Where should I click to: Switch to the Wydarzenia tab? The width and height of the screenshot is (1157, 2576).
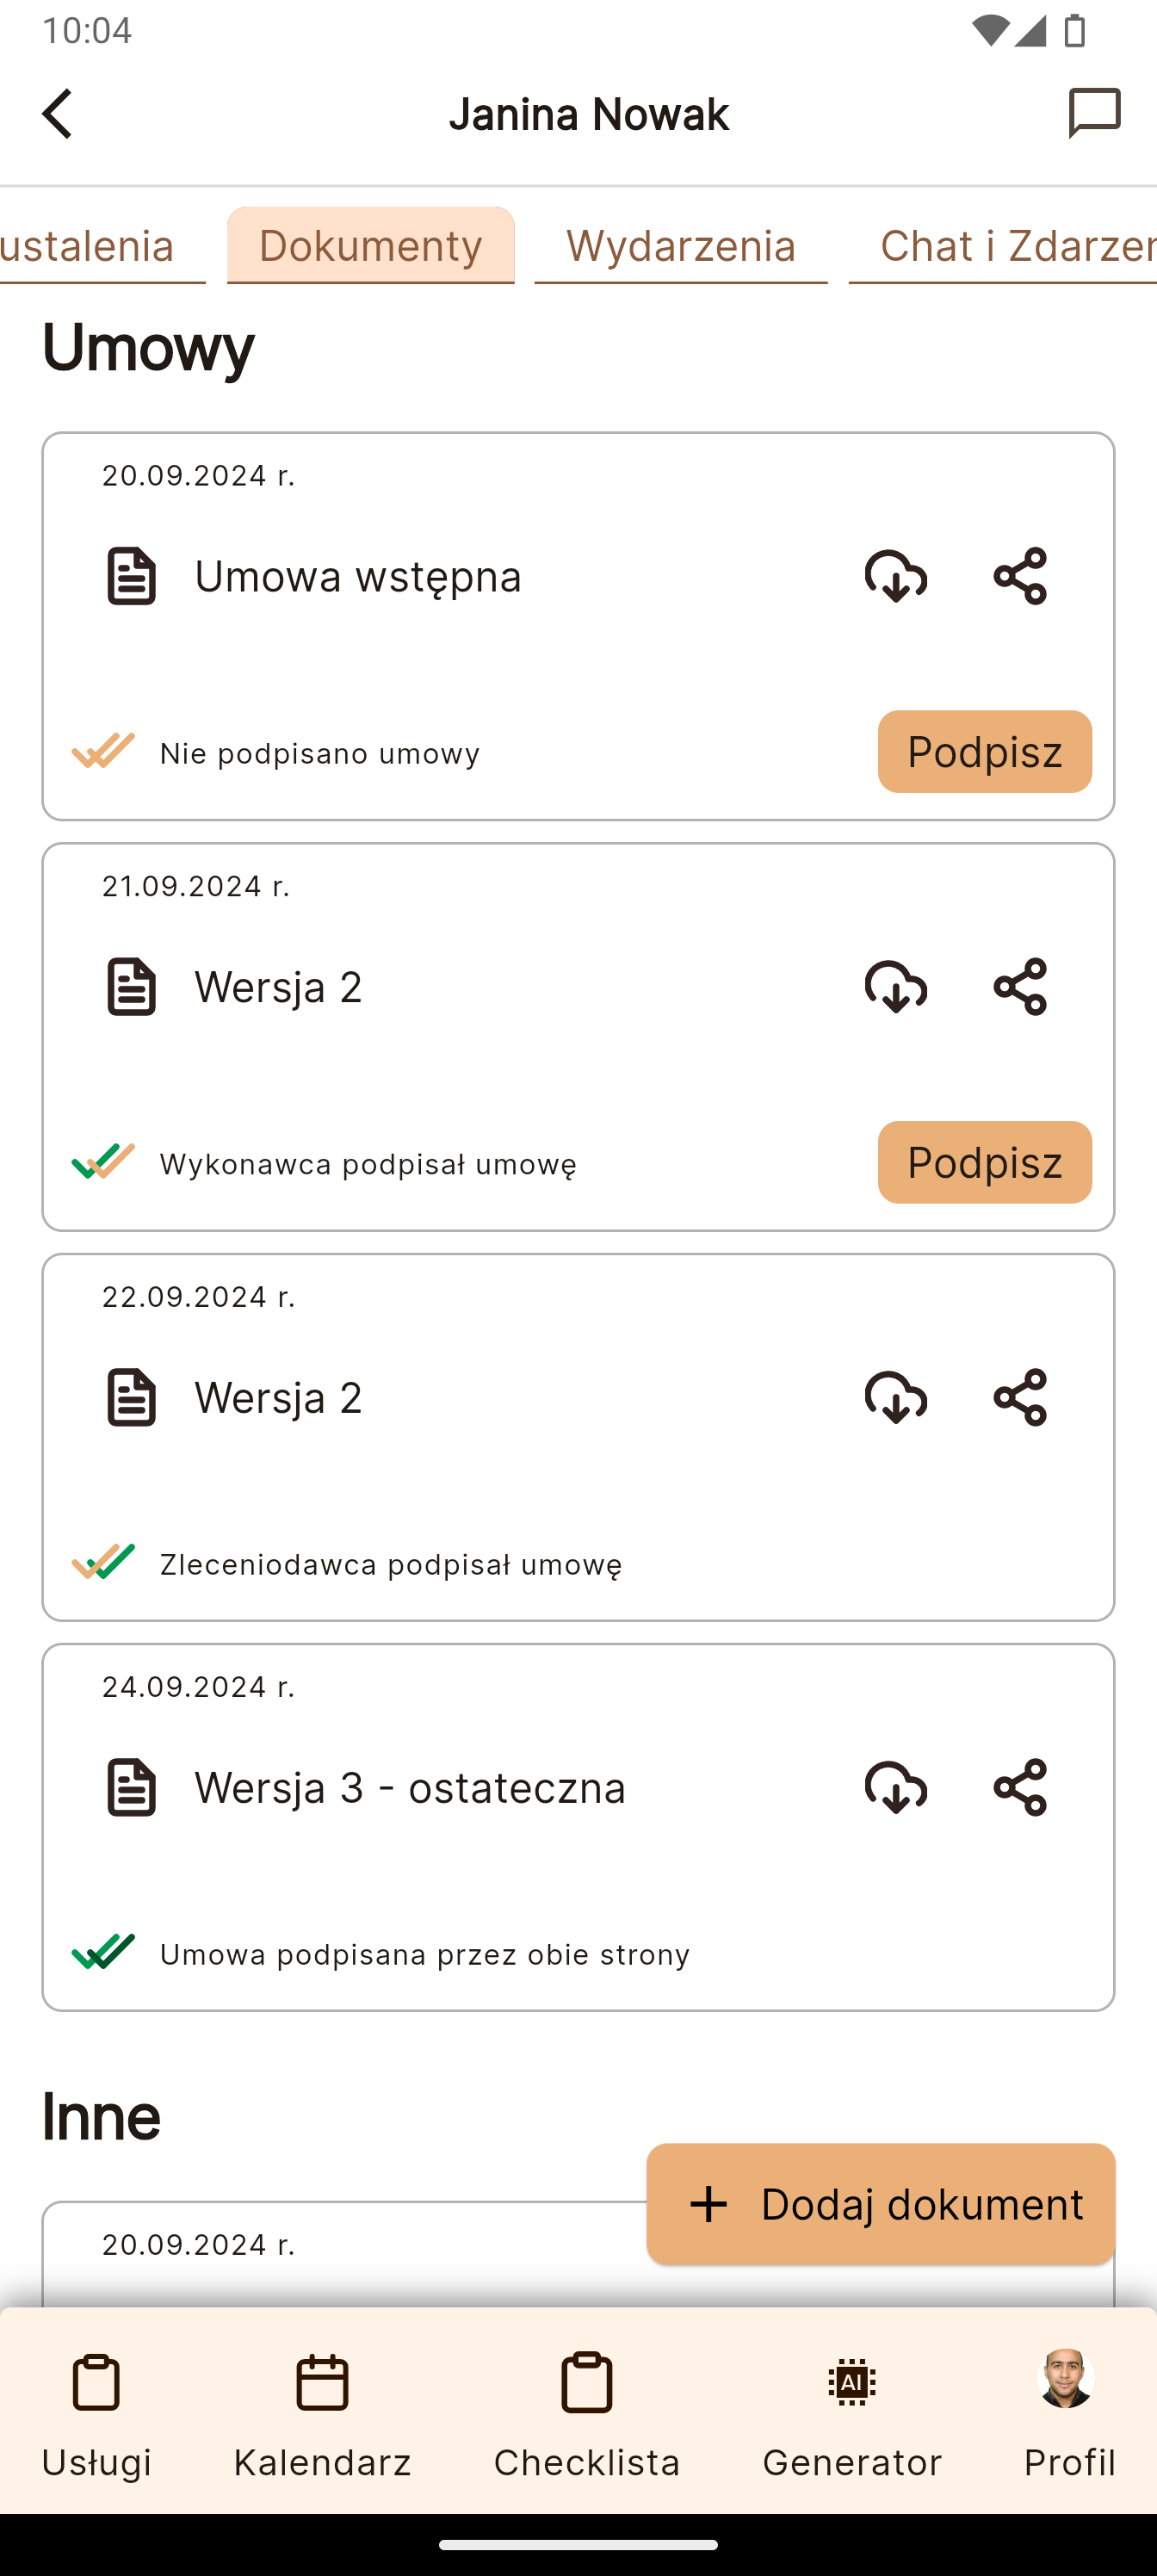point(681,246)
